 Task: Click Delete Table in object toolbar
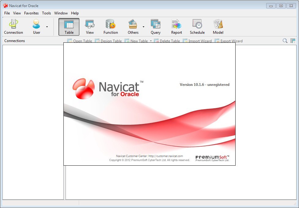(x=167, y=41)
